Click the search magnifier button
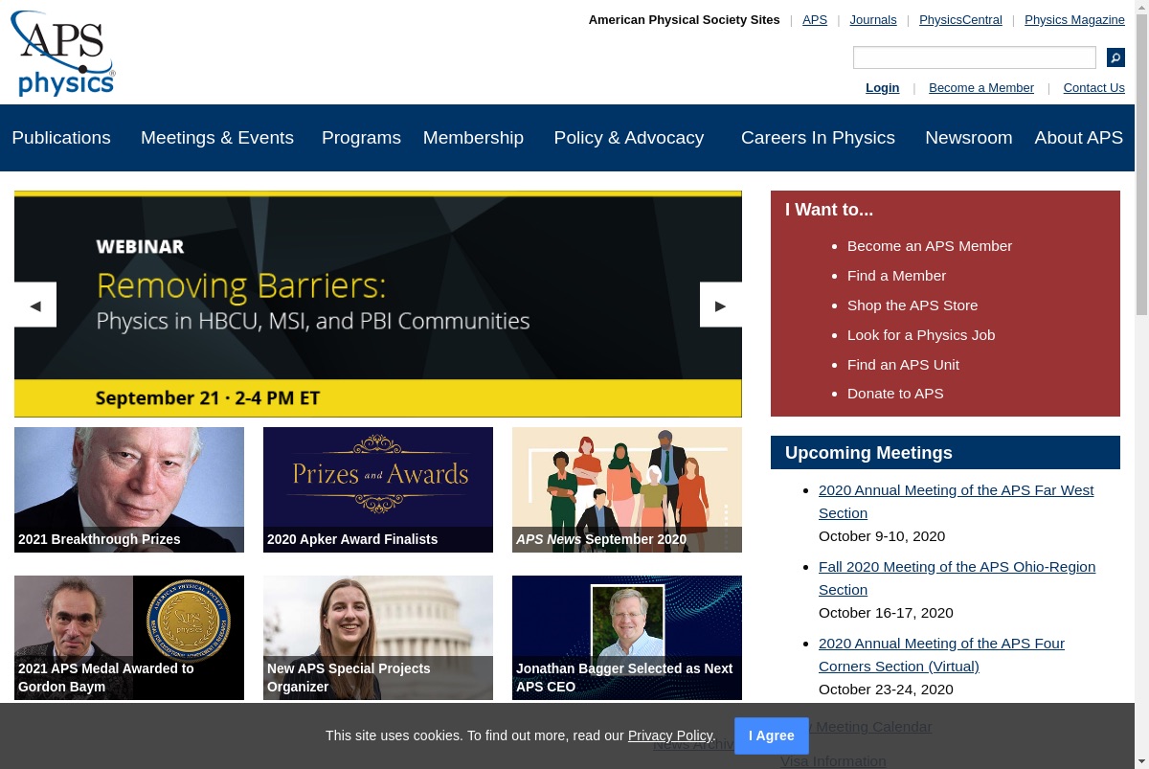The height and width of the screenshot is (769, 1149). (x=1115, y=57)
